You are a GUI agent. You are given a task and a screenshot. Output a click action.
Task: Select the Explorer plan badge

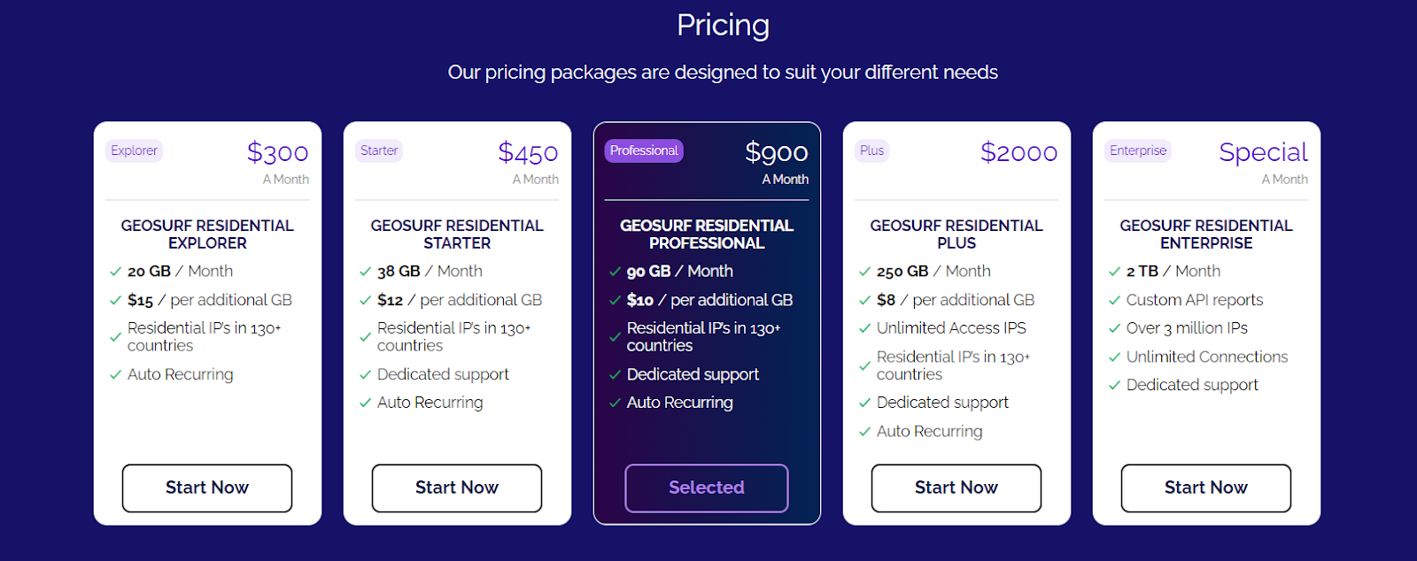coord(135,150)
